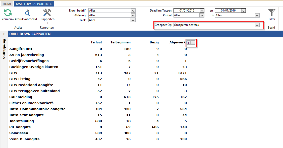Screen dimensions: 283x148
Task: Open the Profiel dropdown
Action: (202, 15)
